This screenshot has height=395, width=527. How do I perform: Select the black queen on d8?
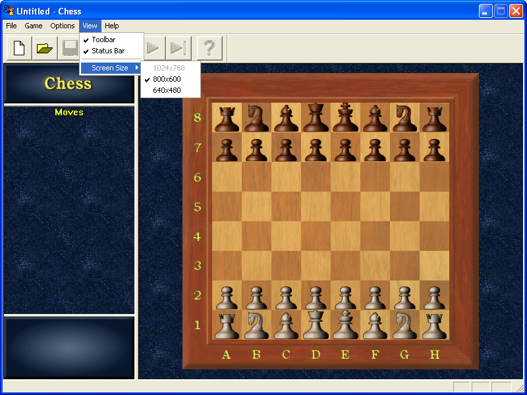point(316,117)
